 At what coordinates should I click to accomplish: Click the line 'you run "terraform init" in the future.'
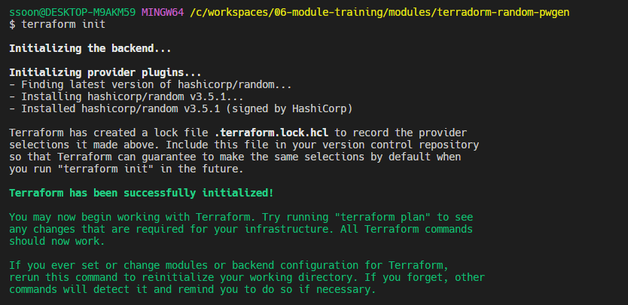[x=127, y=169]
